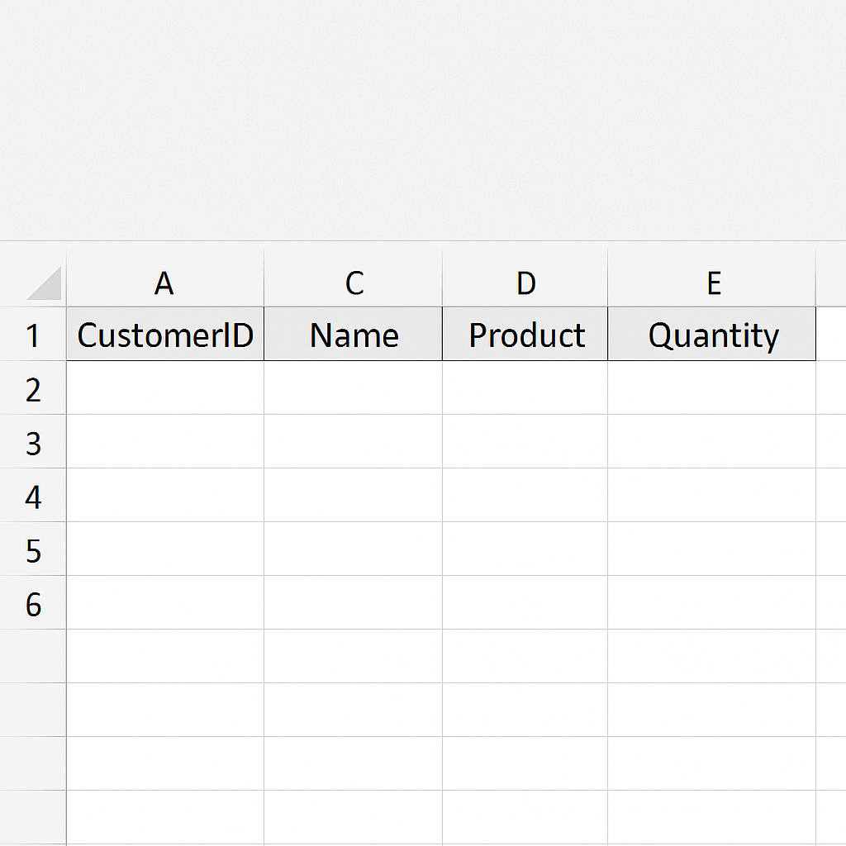Click empty cell under CustomerID in row 2
Screen dimensions: 846x846
165,388
